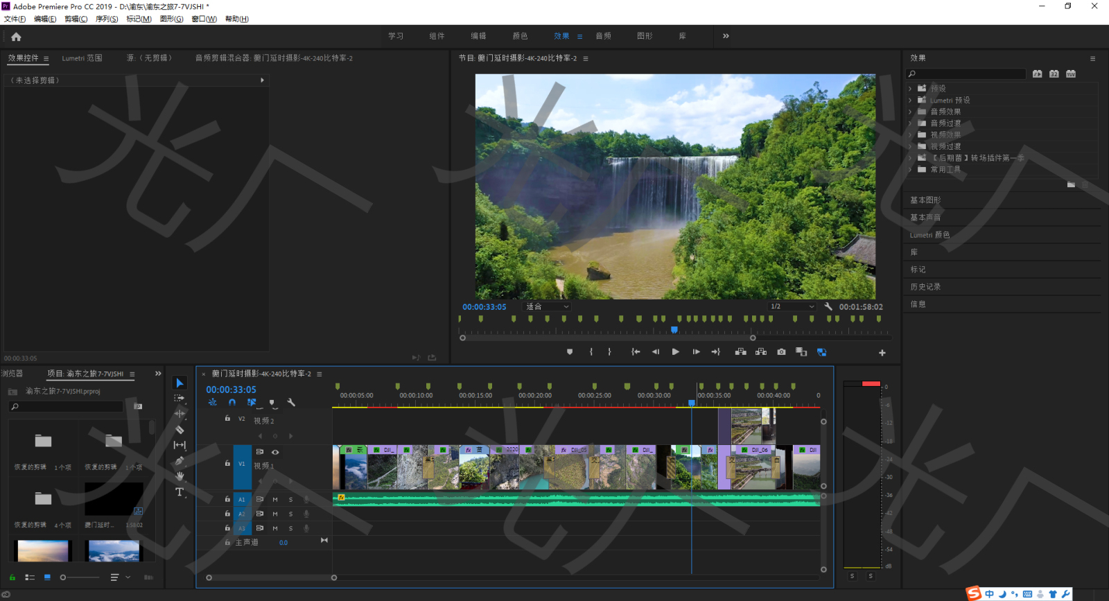
Task: Toggle lock on V2 track
Action: tap(227, 419)
